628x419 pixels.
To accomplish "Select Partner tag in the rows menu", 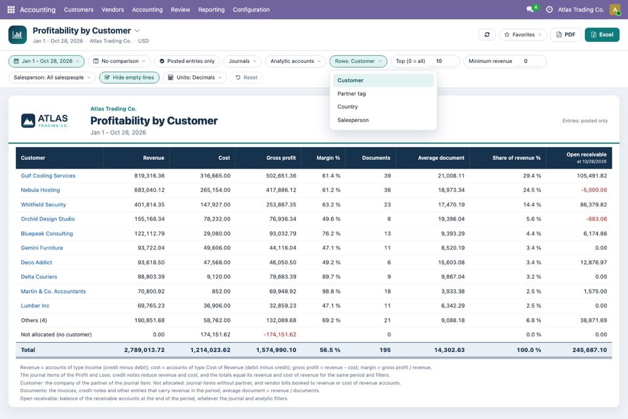I will pos(383,93).
